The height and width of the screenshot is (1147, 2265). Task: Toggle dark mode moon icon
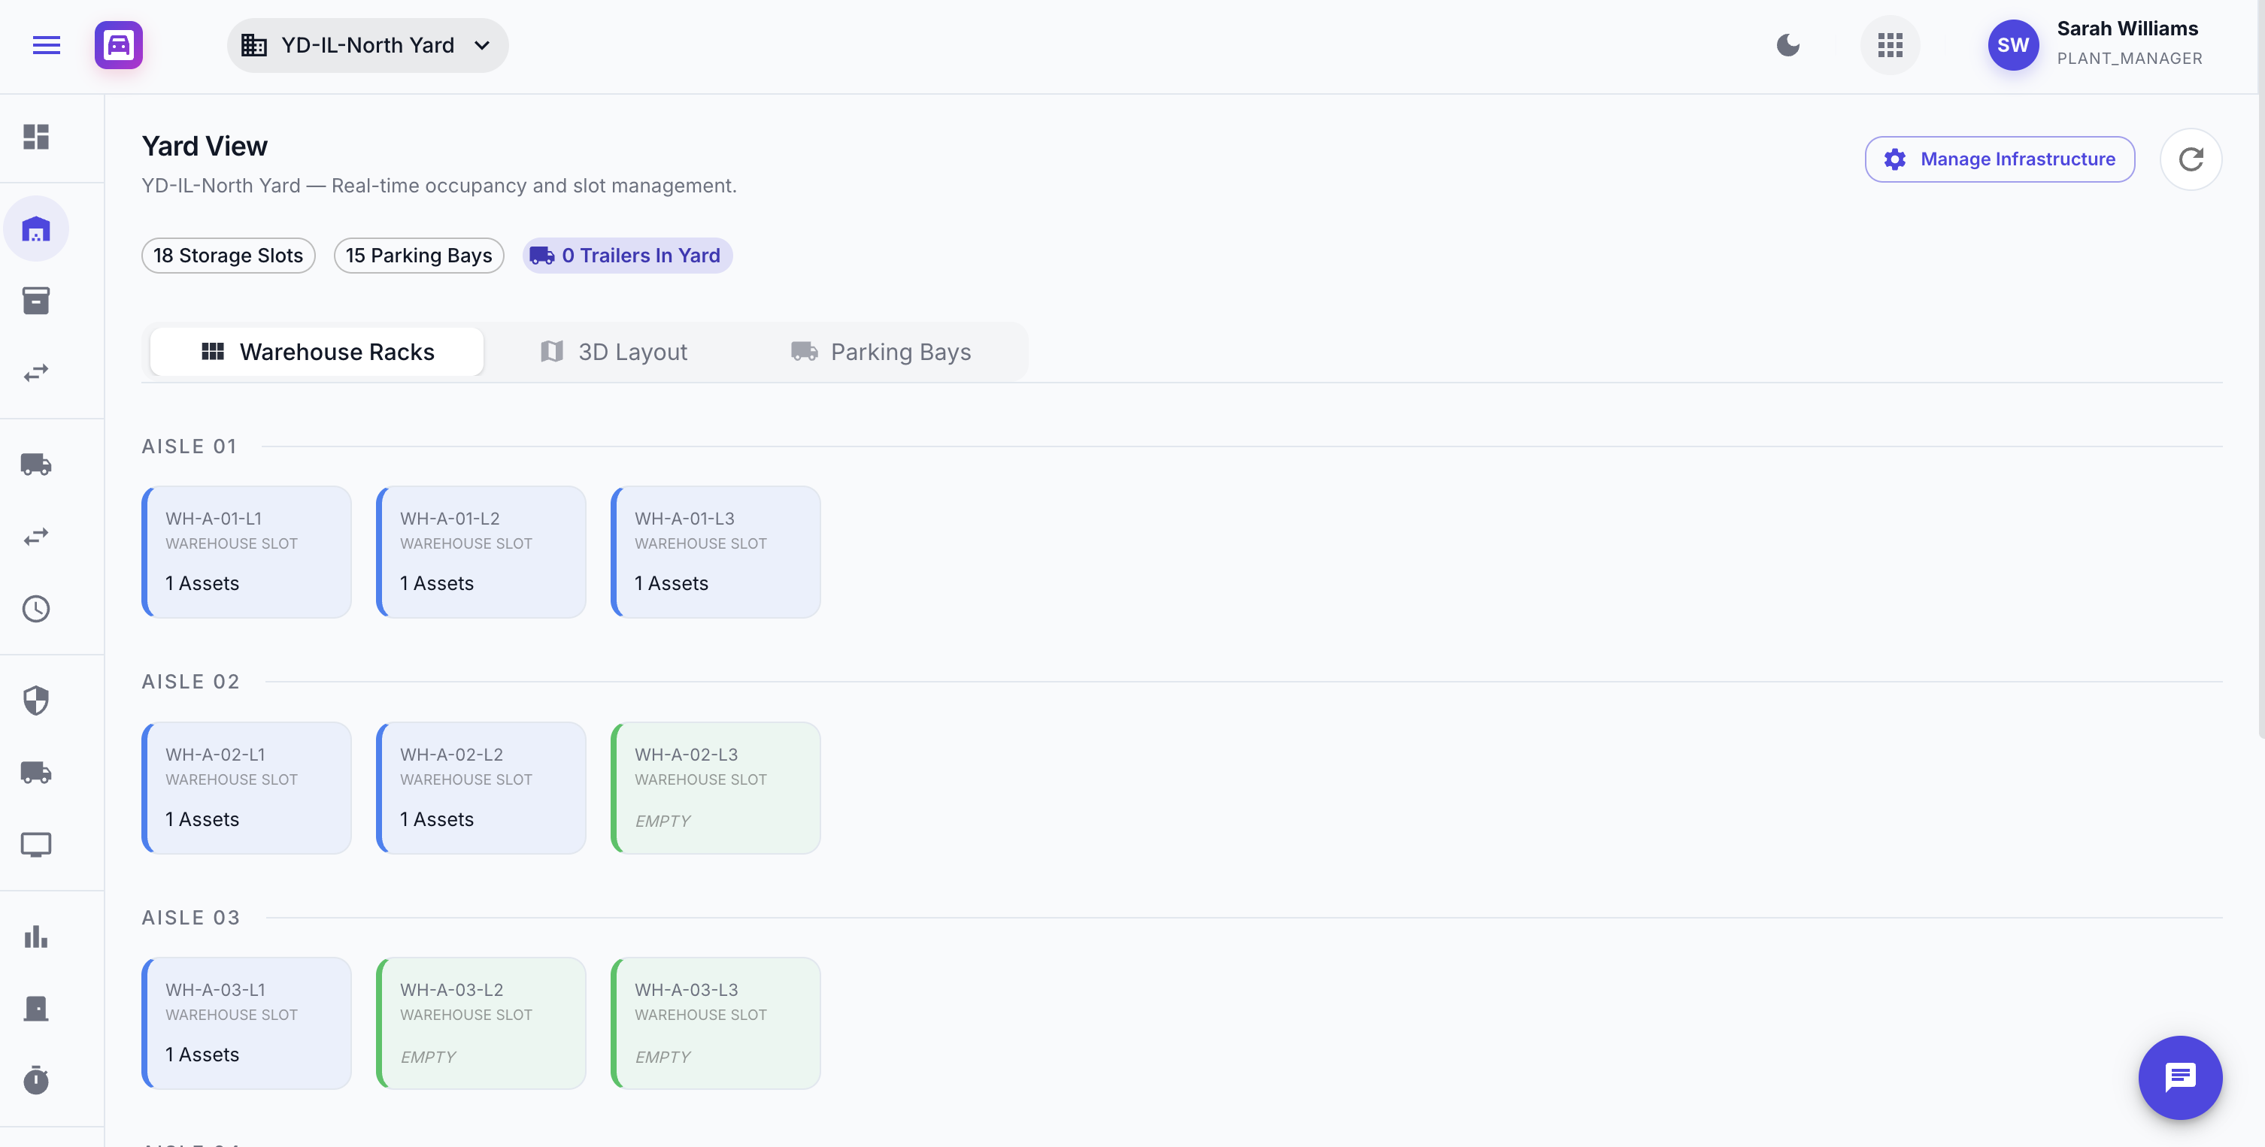[x=1787, y=45]
